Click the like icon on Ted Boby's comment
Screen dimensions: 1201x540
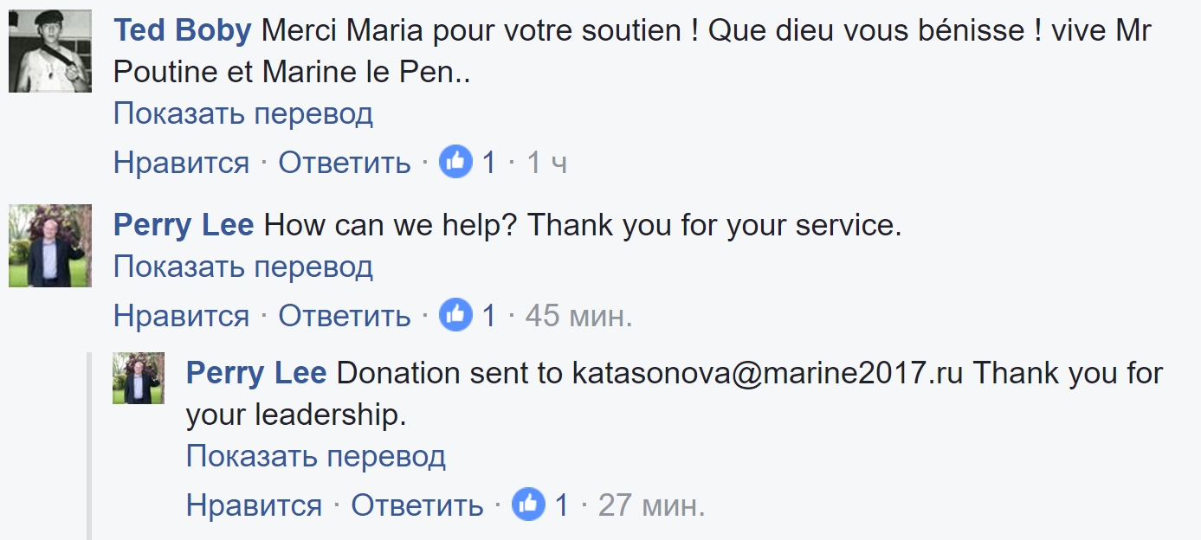pos(455,162)
